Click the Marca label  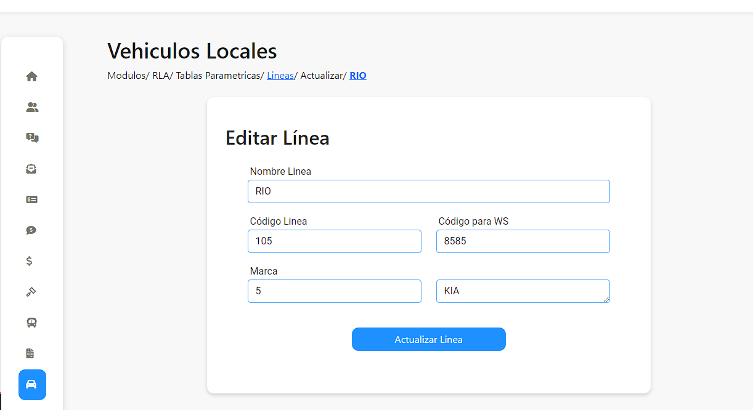pos(264,271)
